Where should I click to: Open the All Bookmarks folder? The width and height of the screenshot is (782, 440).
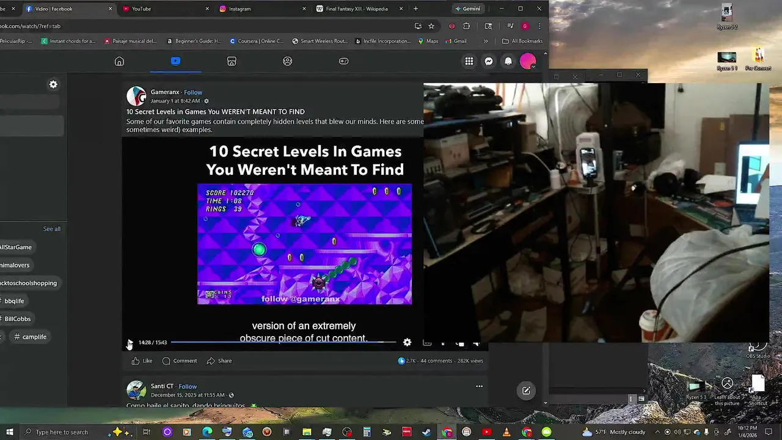click(x=522, y=41)
